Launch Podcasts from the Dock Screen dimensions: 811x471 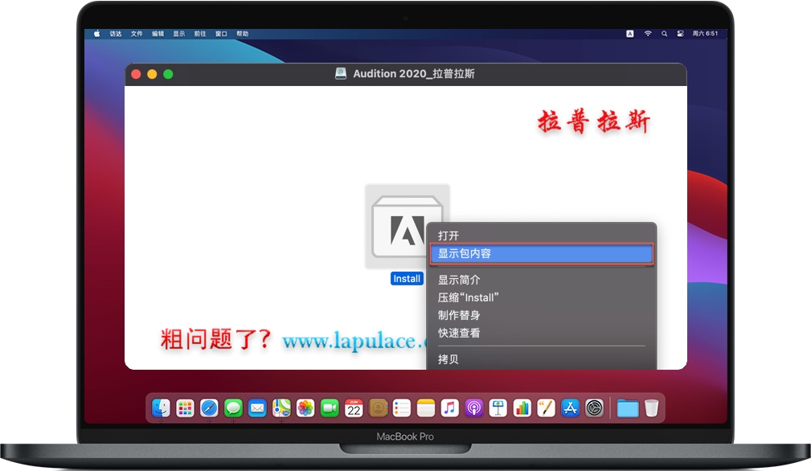coord(473,408)
